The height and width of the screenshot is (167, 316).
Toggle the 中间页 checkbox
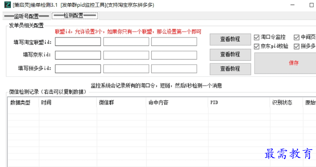pos(297,37)
